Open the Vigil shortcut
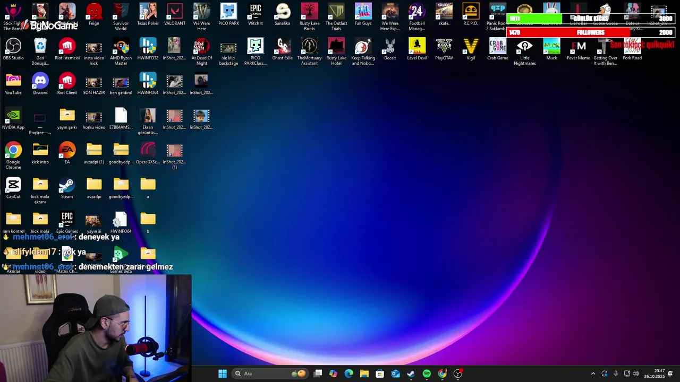Screen dimensions: 680x382 point(471,49)
